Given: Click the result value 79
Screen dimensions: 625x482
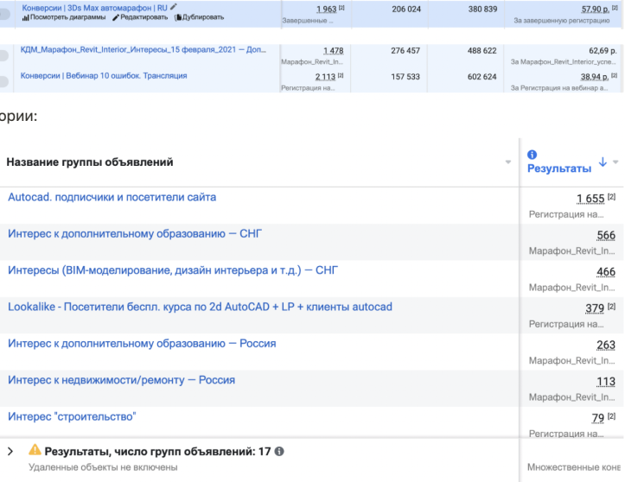Looking at the screenshot, I should [x=598, y=418].
